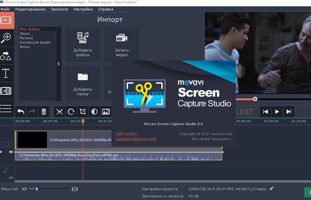
Task: Select the black video clip thumbnail
Action: pyautogui.click(x=32, y=140)
